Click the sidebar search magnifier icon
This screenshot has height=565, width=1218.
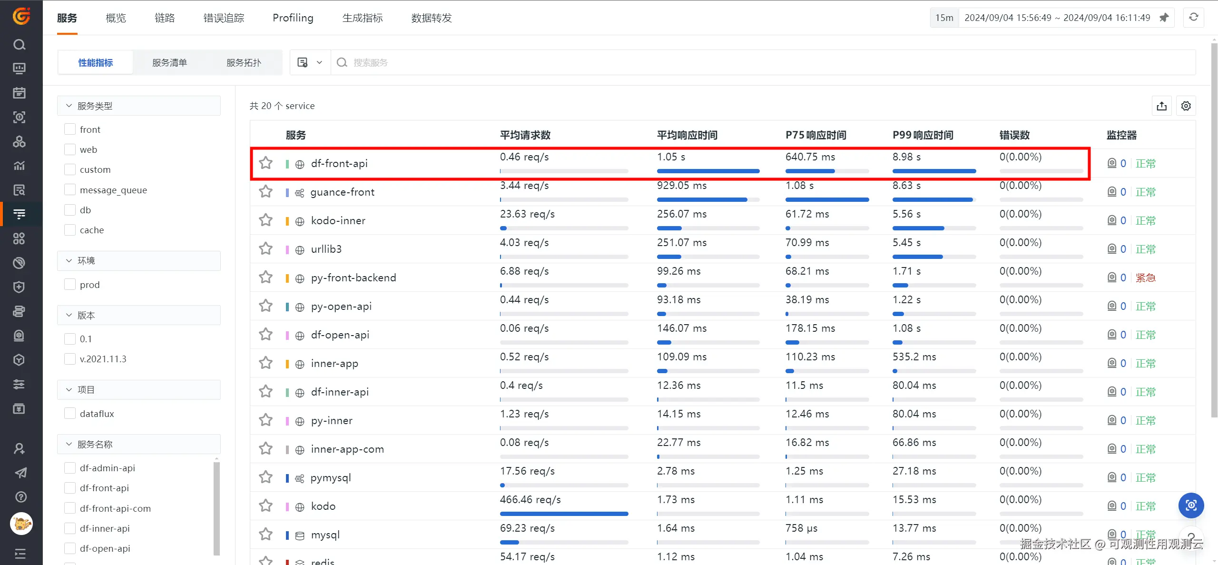click(19, 44)
